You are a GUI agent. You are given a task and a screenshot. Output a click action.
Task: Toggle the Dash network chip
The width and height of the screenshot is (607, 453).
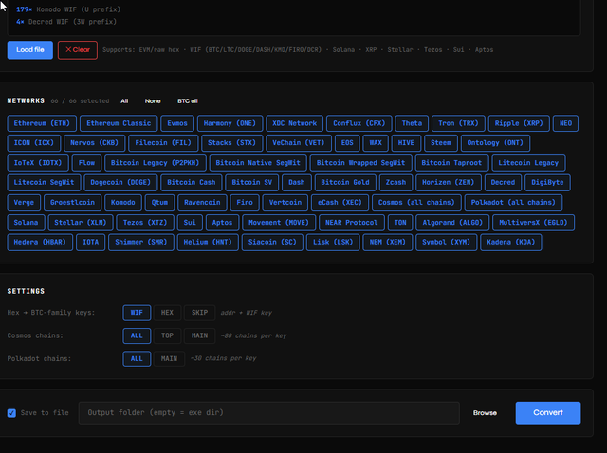296,182
